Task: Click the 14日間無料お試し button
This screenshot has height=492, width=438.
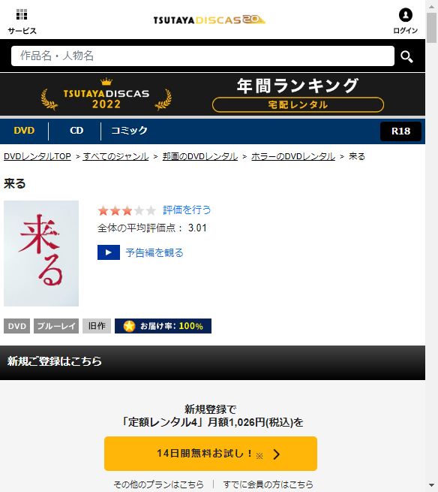Action: 211,454
